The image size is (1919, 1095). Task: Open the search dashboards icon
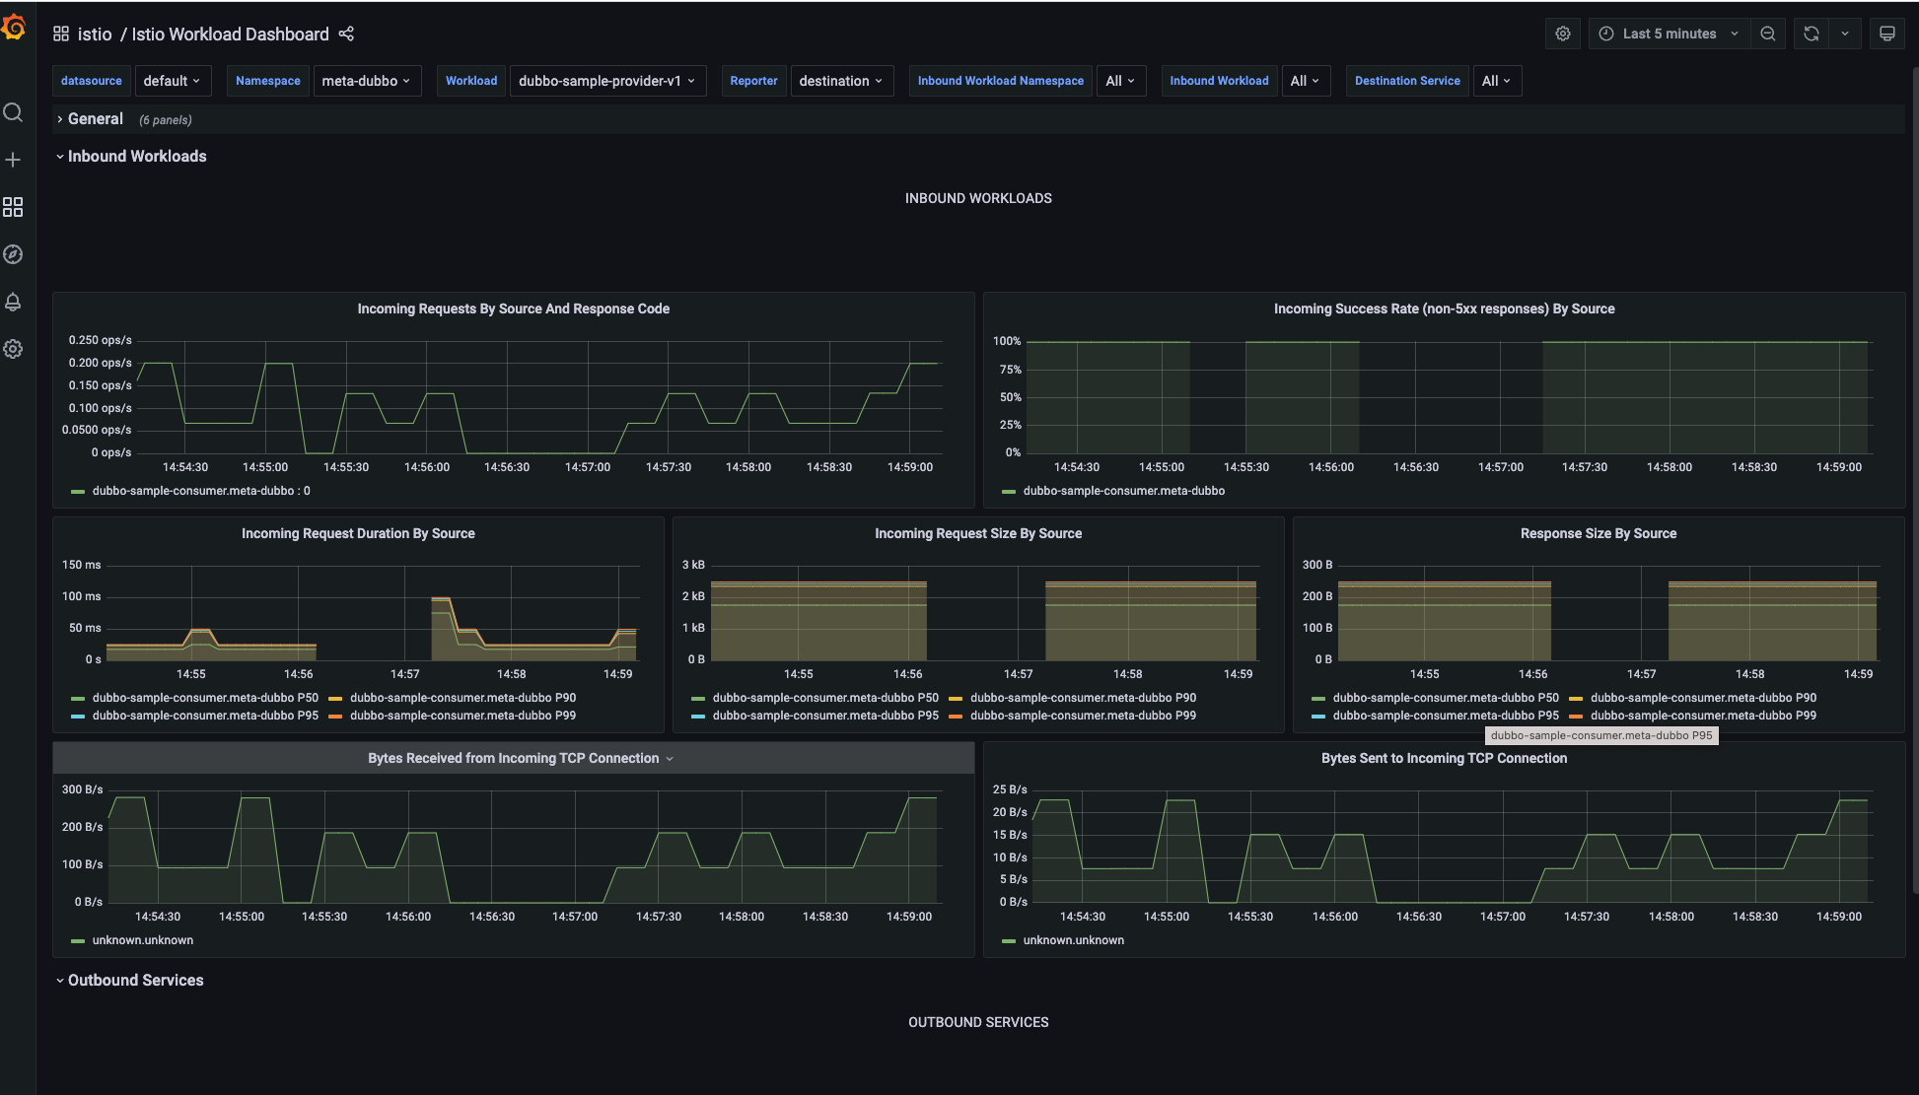(x=13, y=112)
